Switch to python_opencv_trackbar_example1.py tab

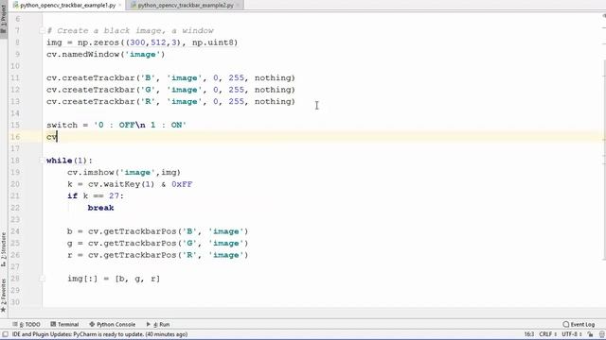click(67, 6)
